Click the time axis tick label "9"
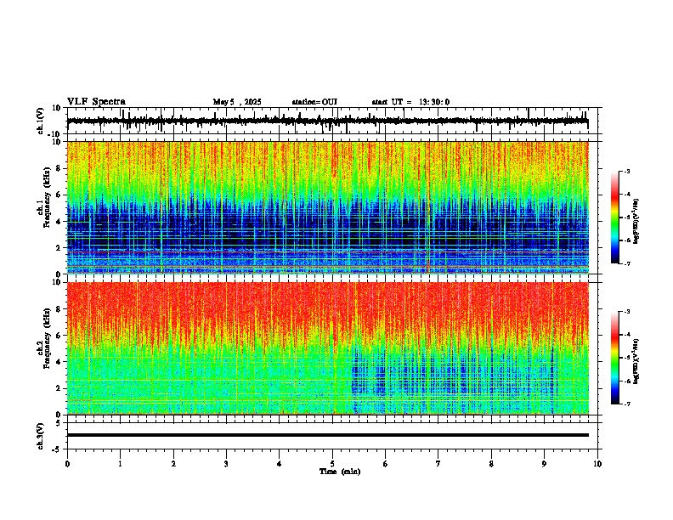The height and width of the screenshot is (520, 673). tap(544, 464)
